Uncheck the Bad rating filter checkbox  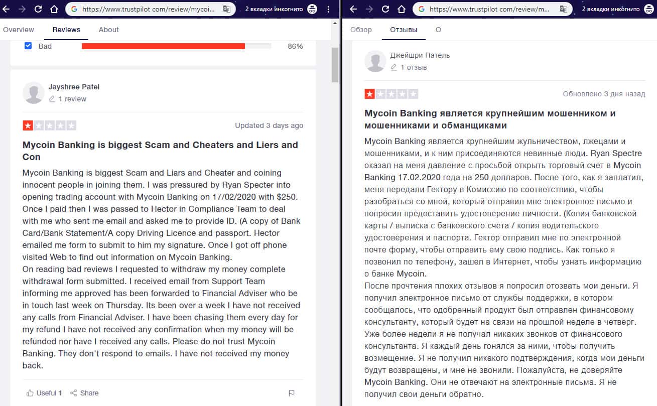click(x=28, y=46)
